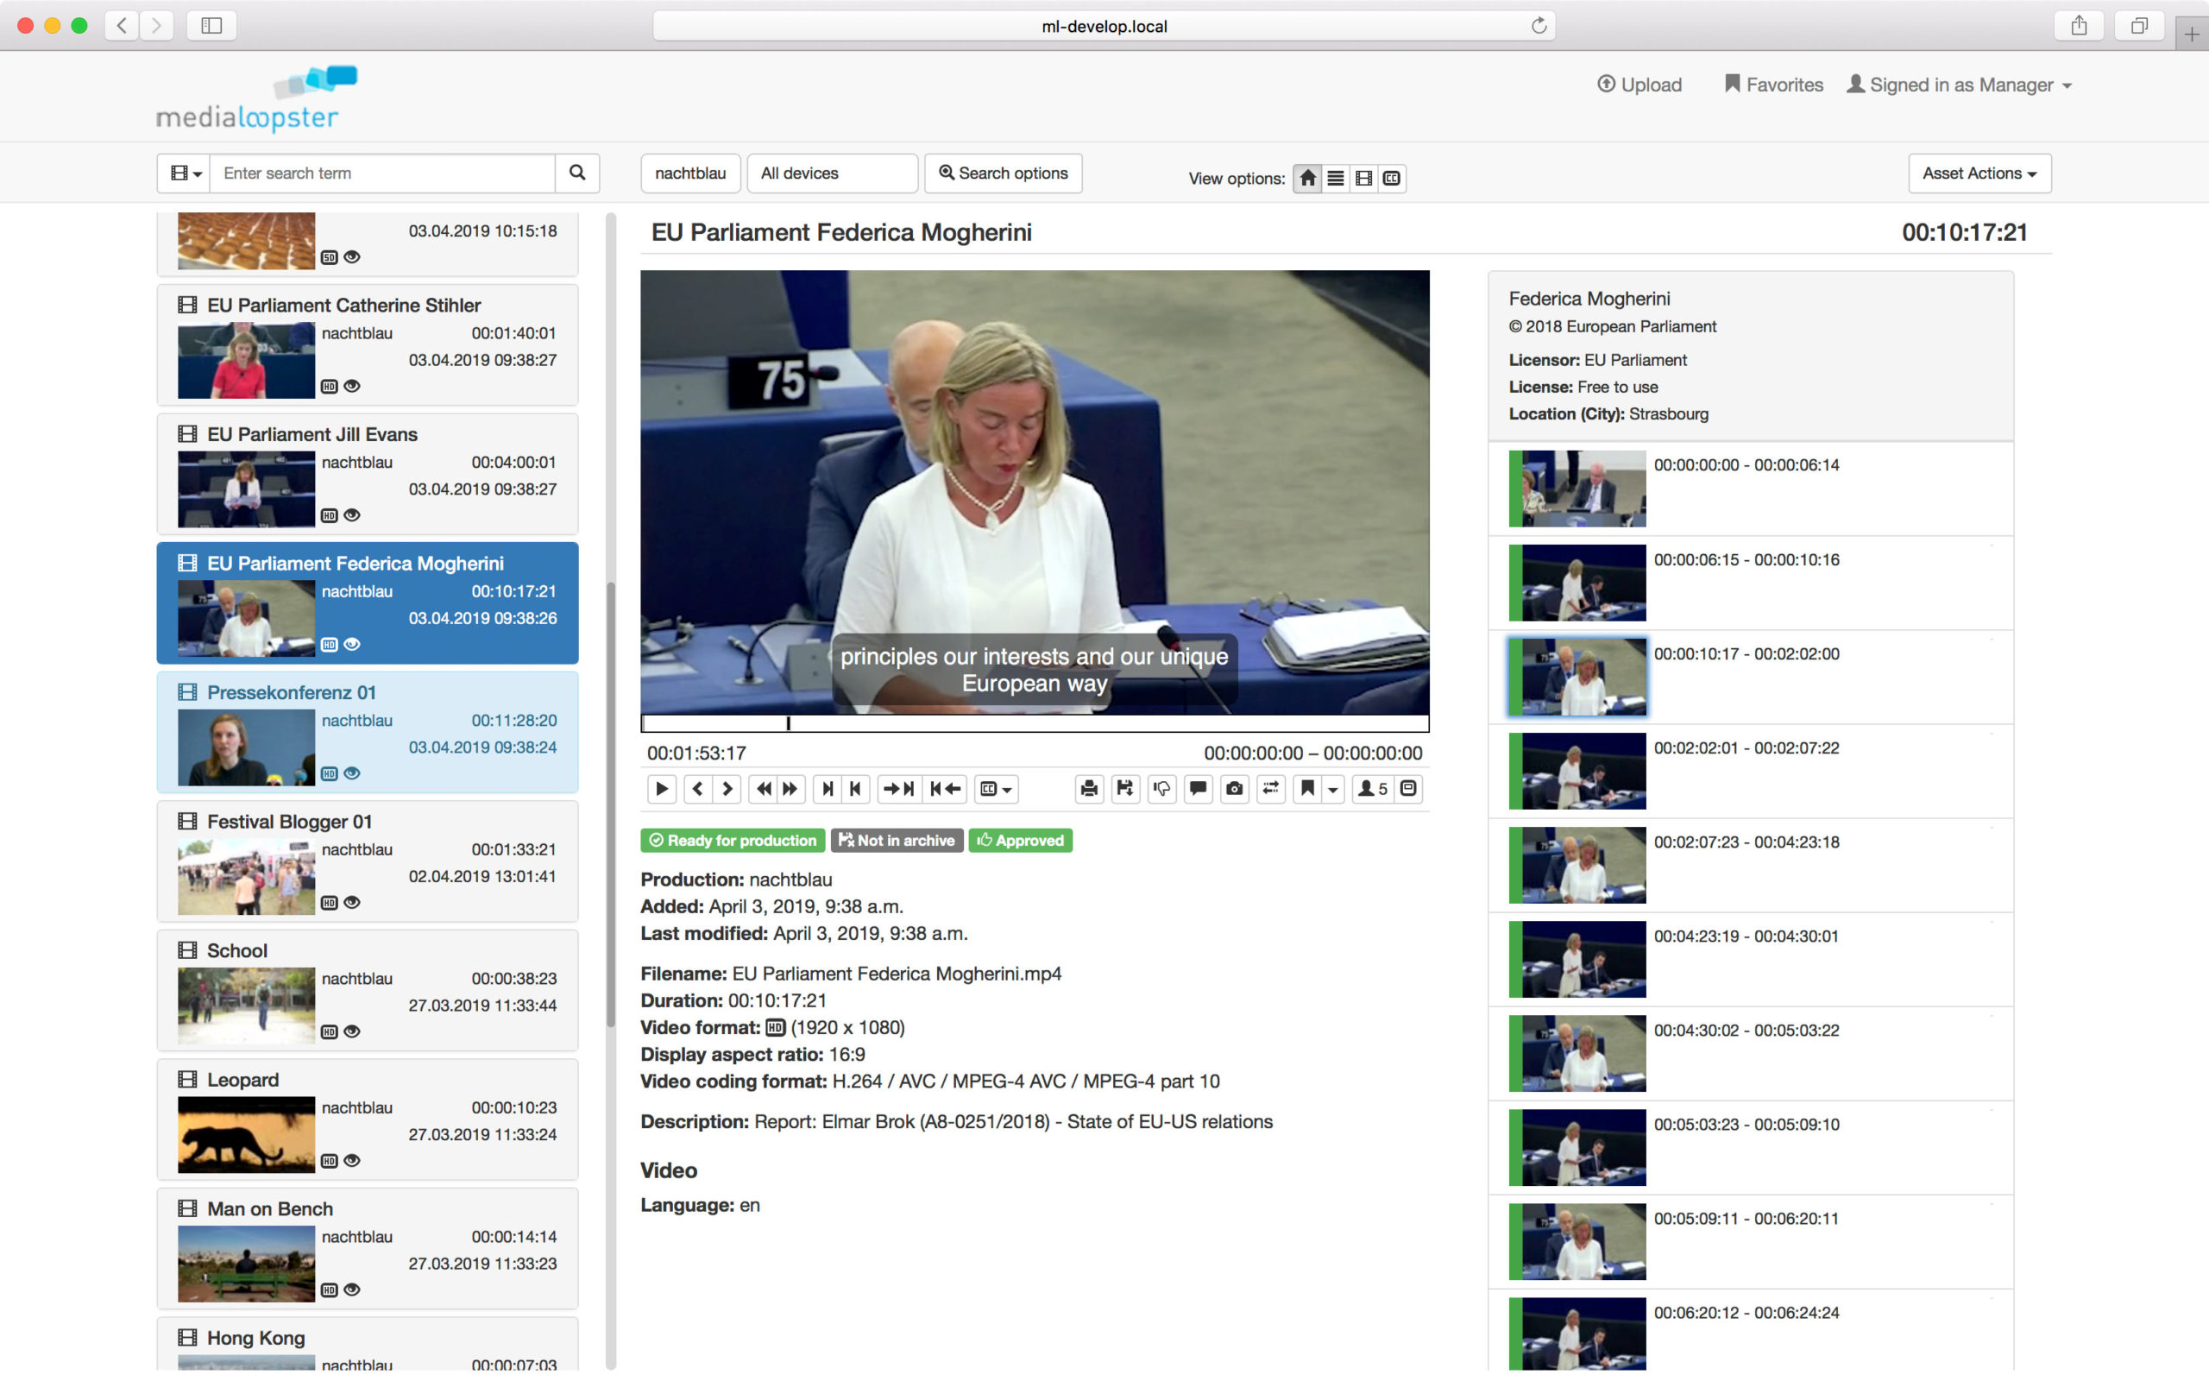Open Signed in as Manager menu
The width and height of the screenshot is (2209, 1381).
click(1960, 85)
